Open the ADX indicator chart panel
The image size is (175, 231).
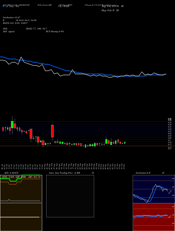[x=21, y=189]
